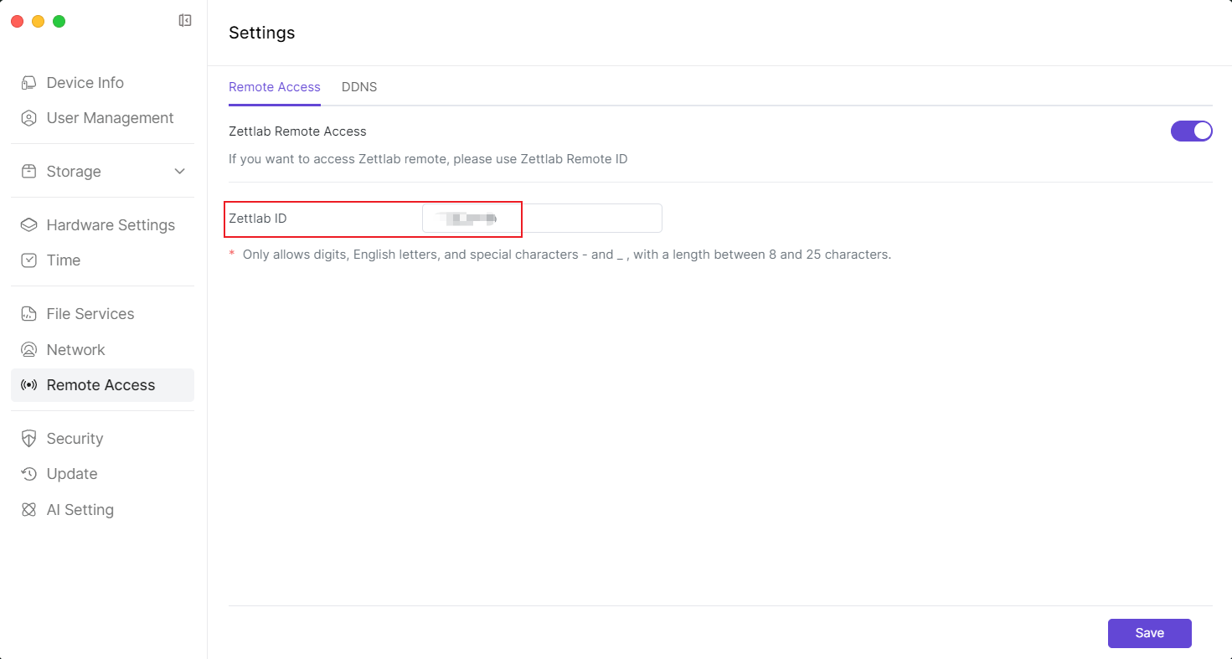Disable the Zettlab Remote Access toggle

(1191, 131)
